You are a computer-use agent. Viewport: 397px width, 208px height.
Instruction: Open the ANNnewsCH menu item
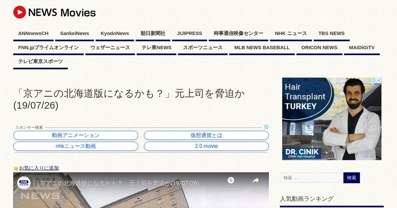coord(33,34)
